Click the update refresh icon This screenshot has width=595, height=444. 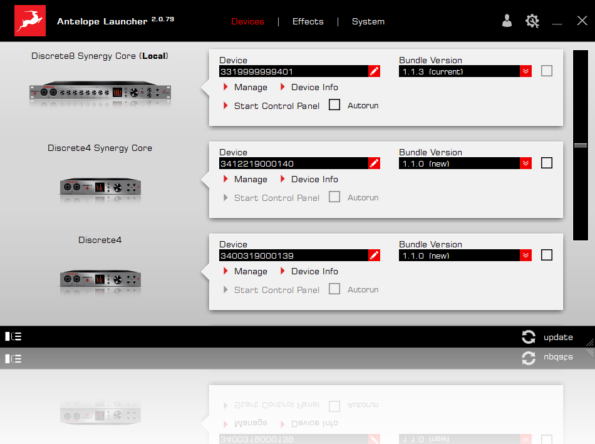coord(528,337)
